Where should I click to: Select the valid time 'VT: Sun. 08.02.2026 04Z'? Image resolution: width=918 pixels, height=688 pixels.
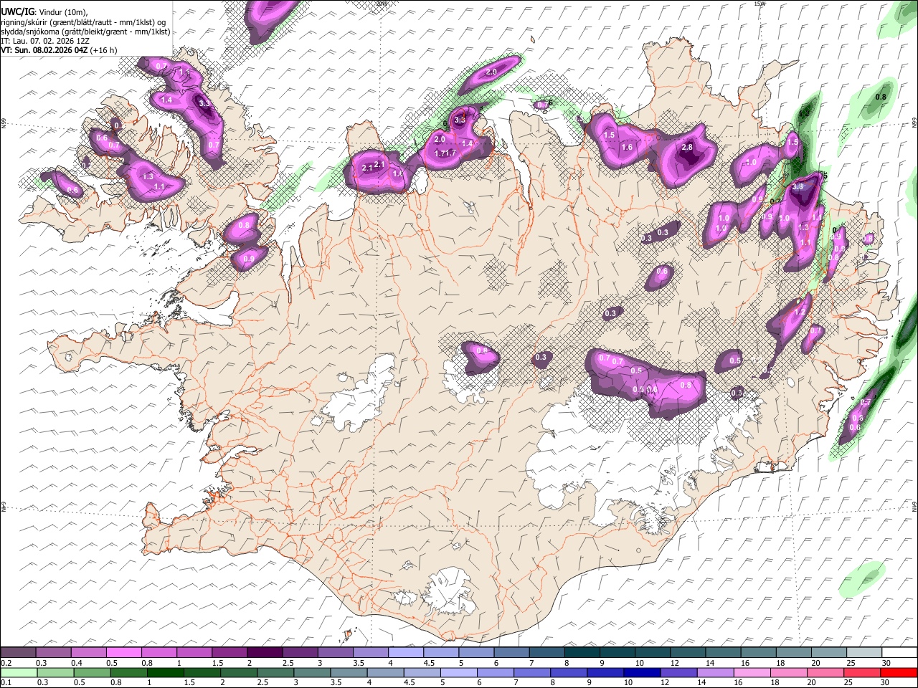(x=44, y=51)
